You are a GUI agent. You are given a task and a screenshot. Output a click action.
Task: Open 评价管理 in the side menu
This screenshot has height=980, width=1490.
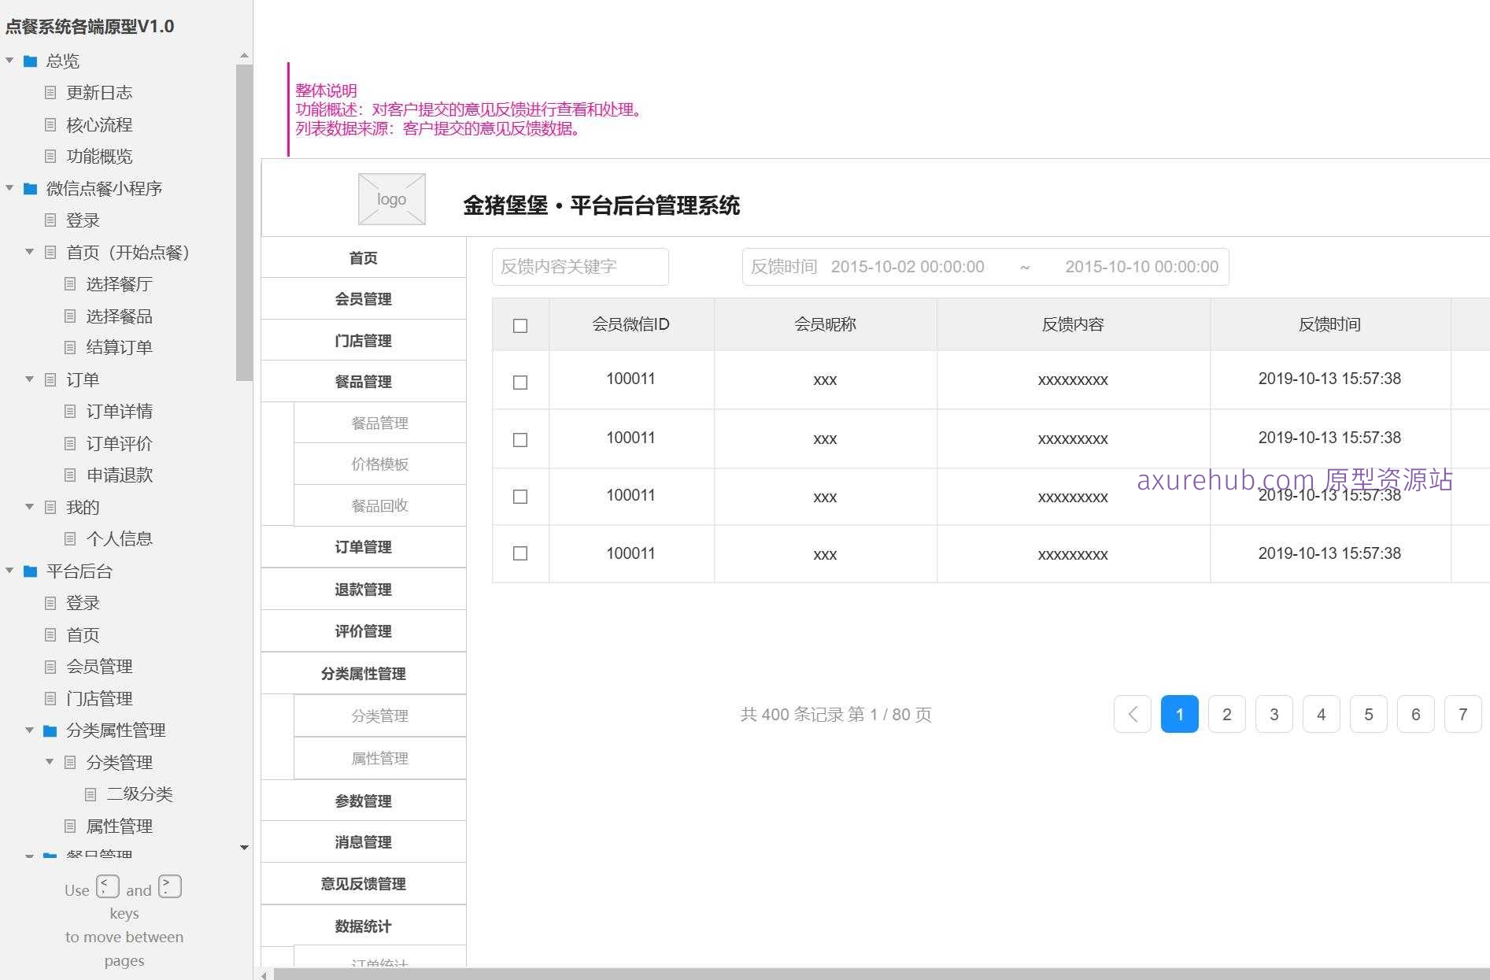pos(364,631)
